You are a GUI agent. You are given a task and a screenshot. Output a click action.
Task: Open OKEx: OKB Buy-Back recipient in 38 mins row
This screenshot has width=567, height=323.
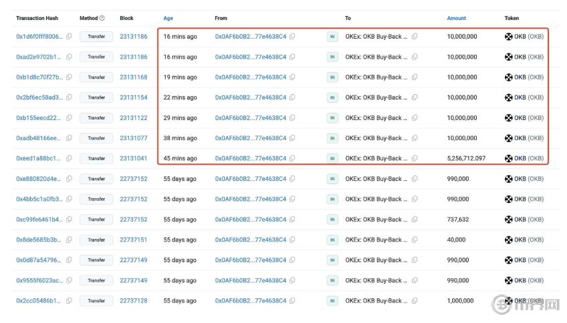(374, 138)
